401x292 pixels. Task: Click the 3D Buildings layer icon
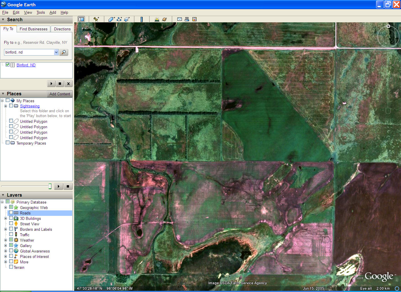point(16,218)
